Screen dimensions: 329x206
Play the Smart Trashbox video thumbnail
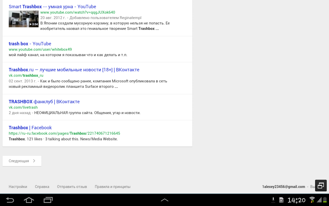tap(24, 19)
